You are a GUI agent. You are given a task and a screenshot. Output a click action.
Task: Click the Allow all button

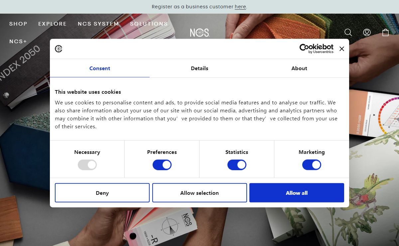[x=297, y=193]
